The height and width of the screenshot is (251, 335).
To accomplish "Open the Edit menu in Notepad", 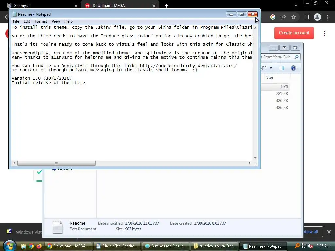I will click(x=27, y=21).
